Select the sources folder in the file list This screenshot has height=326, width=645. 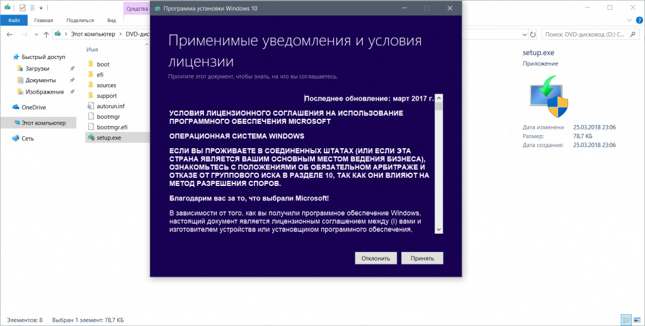[106, 85]
